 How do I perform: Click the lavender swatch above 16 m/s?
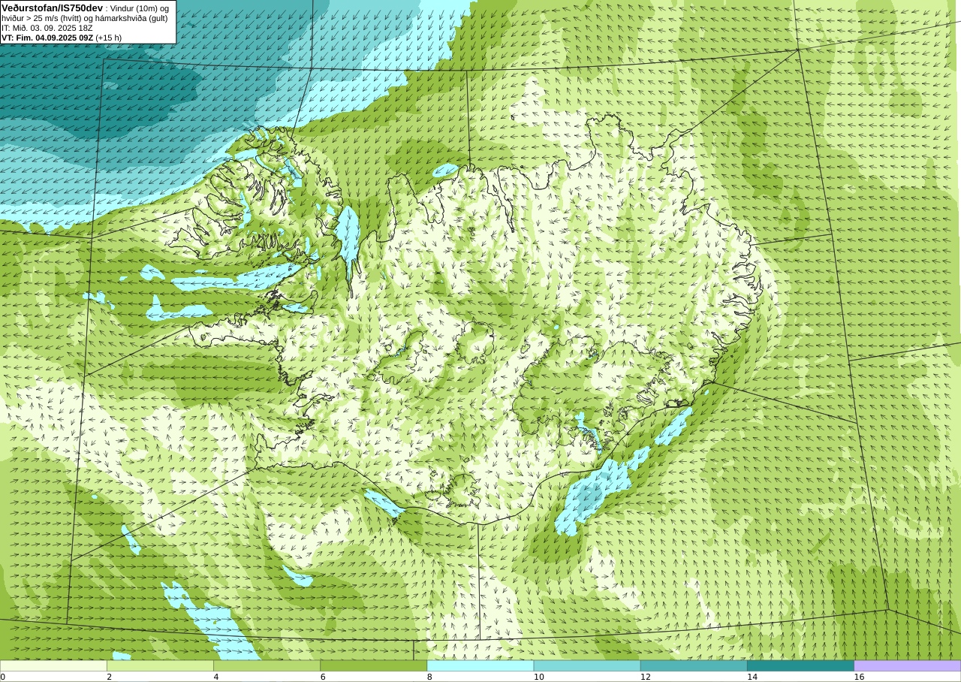[907, 665]
